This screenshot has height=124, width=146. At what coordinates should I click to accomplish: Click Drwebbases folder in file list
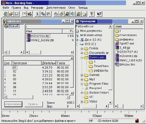coord(128,35)
